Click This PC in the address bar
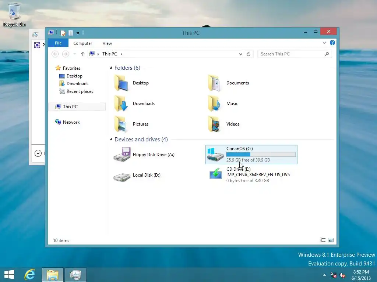Screen dimensions: 377x282 coord(110,54)
